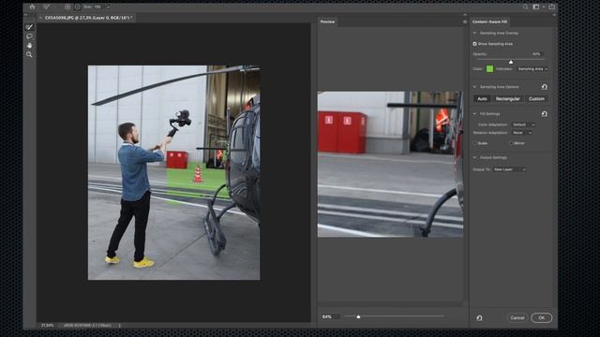Click the Cancel button
The width and height of the screenshot is (600, 337).
click(517, 318)
